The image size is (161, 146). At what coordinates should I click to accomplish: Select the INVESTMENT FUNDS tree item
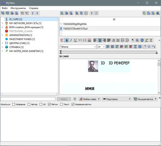pyautogui.click(x=22, y=39)
